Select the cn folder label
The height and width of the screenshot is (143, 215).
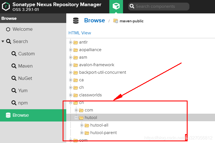pyautogui.click(x=81, y=103)
